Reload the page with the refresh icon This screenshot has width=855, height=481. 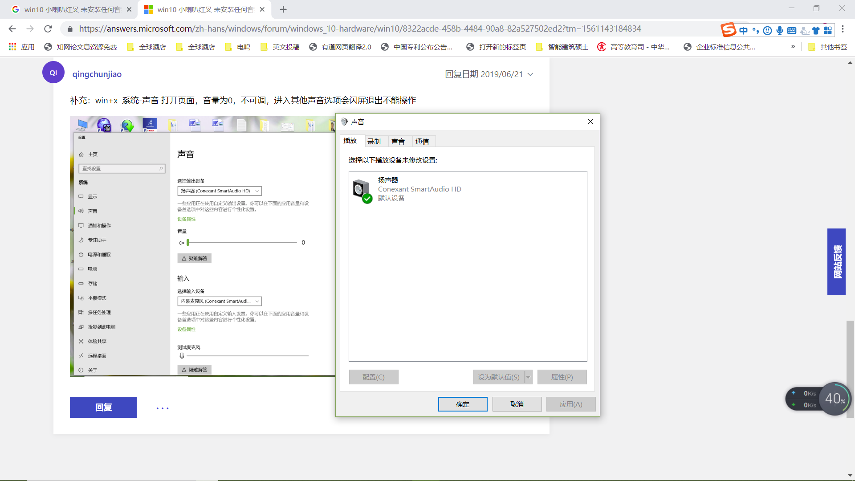(x=48, y=29)
